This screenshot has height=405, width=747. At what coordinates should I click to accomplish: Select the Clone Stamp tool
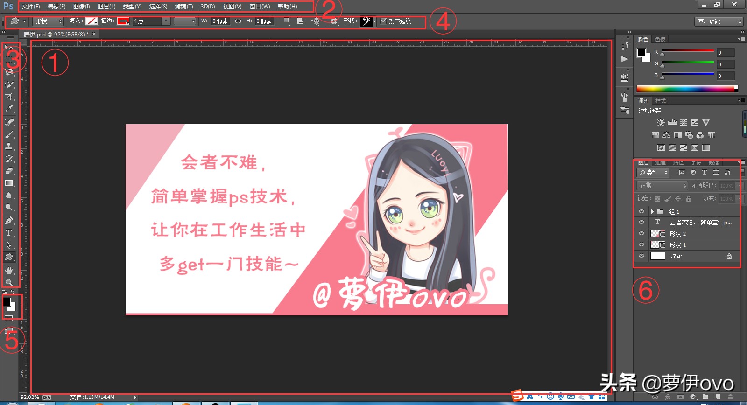[x=9, y=147]
